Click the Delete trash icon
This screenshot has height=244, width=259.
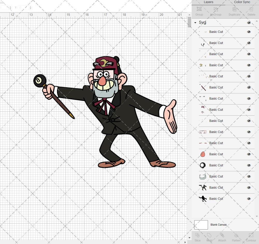coord(251,9)
